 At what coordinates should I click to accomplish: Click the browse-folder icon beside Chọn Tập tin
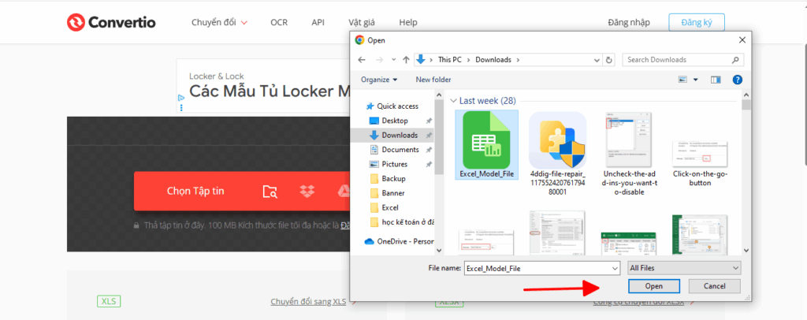(x=270, y=192)
